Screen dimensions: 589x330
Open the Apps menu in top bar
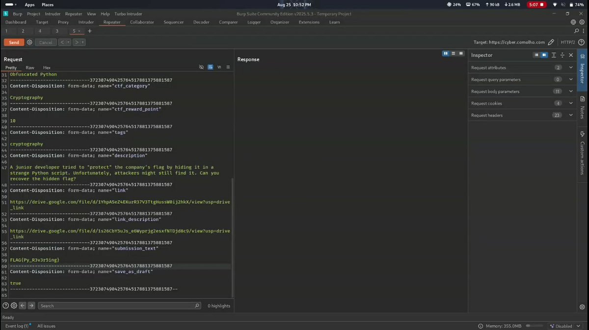(29, 4)
